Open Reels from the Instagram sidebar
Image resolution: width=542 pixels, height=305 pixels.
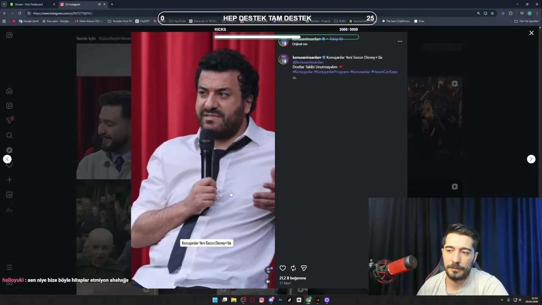tap(9, 106)
